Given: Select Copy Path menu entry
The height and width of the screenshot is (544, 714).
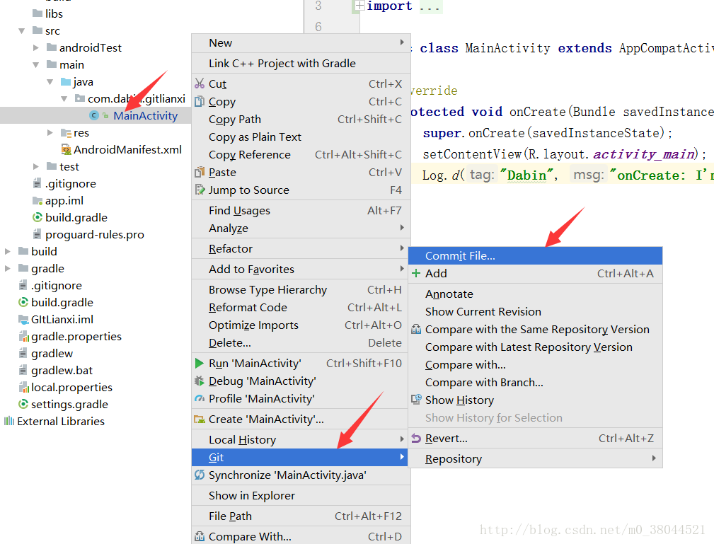Looking at the screenshot, I should point(301,120).
